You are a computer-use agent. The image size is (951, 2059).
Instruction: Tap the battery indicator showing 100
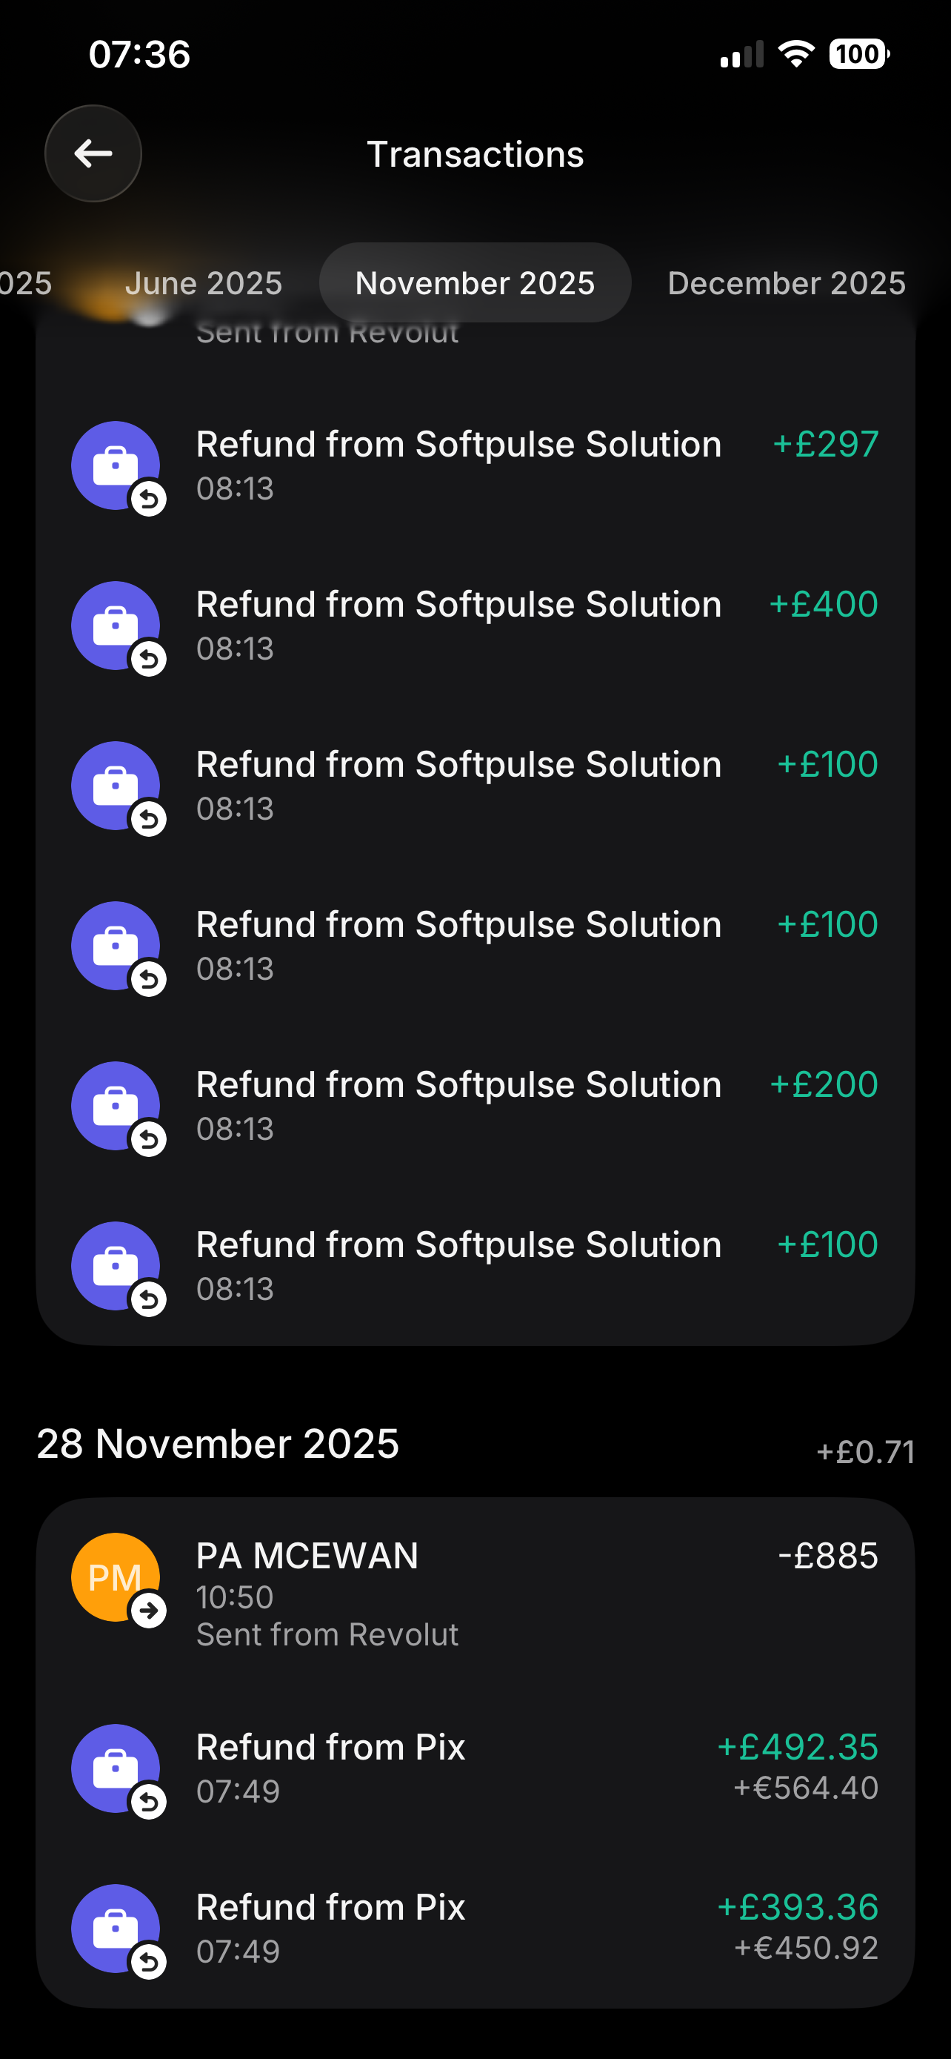point(859,54)
